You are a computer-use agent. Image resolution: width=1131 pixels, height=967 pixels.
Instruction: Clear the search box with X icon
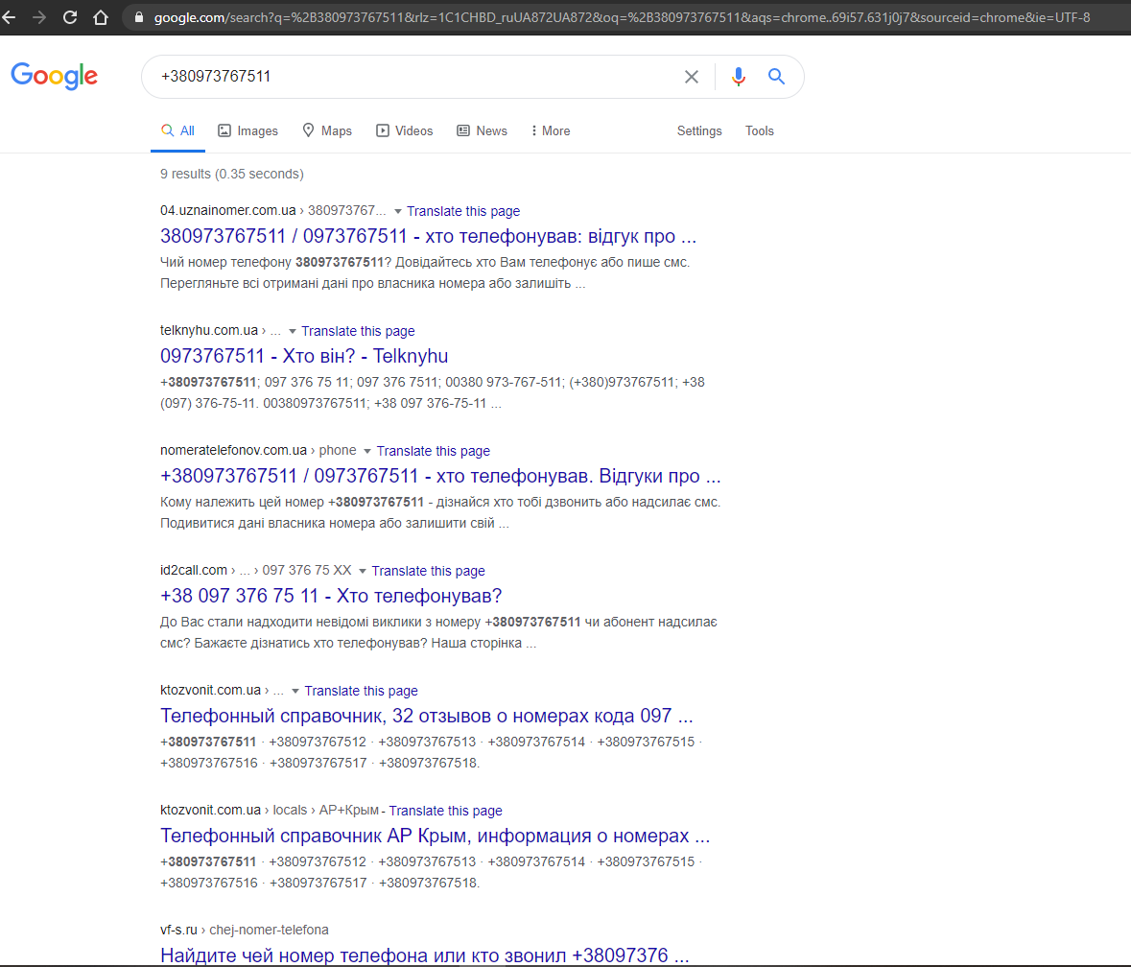[x=691, y=77]
